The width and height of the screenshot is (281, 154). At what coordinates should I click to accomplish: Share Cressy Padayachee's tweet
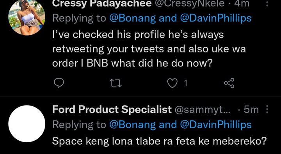point(229,83)
